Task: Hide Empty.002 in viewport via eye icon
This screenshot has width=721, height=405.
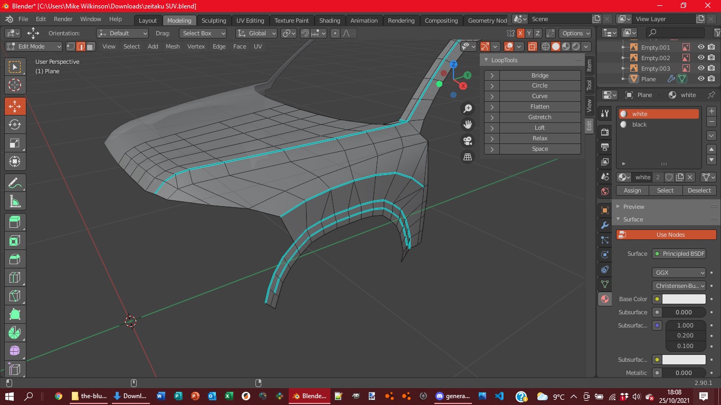Action: point(701,58)
